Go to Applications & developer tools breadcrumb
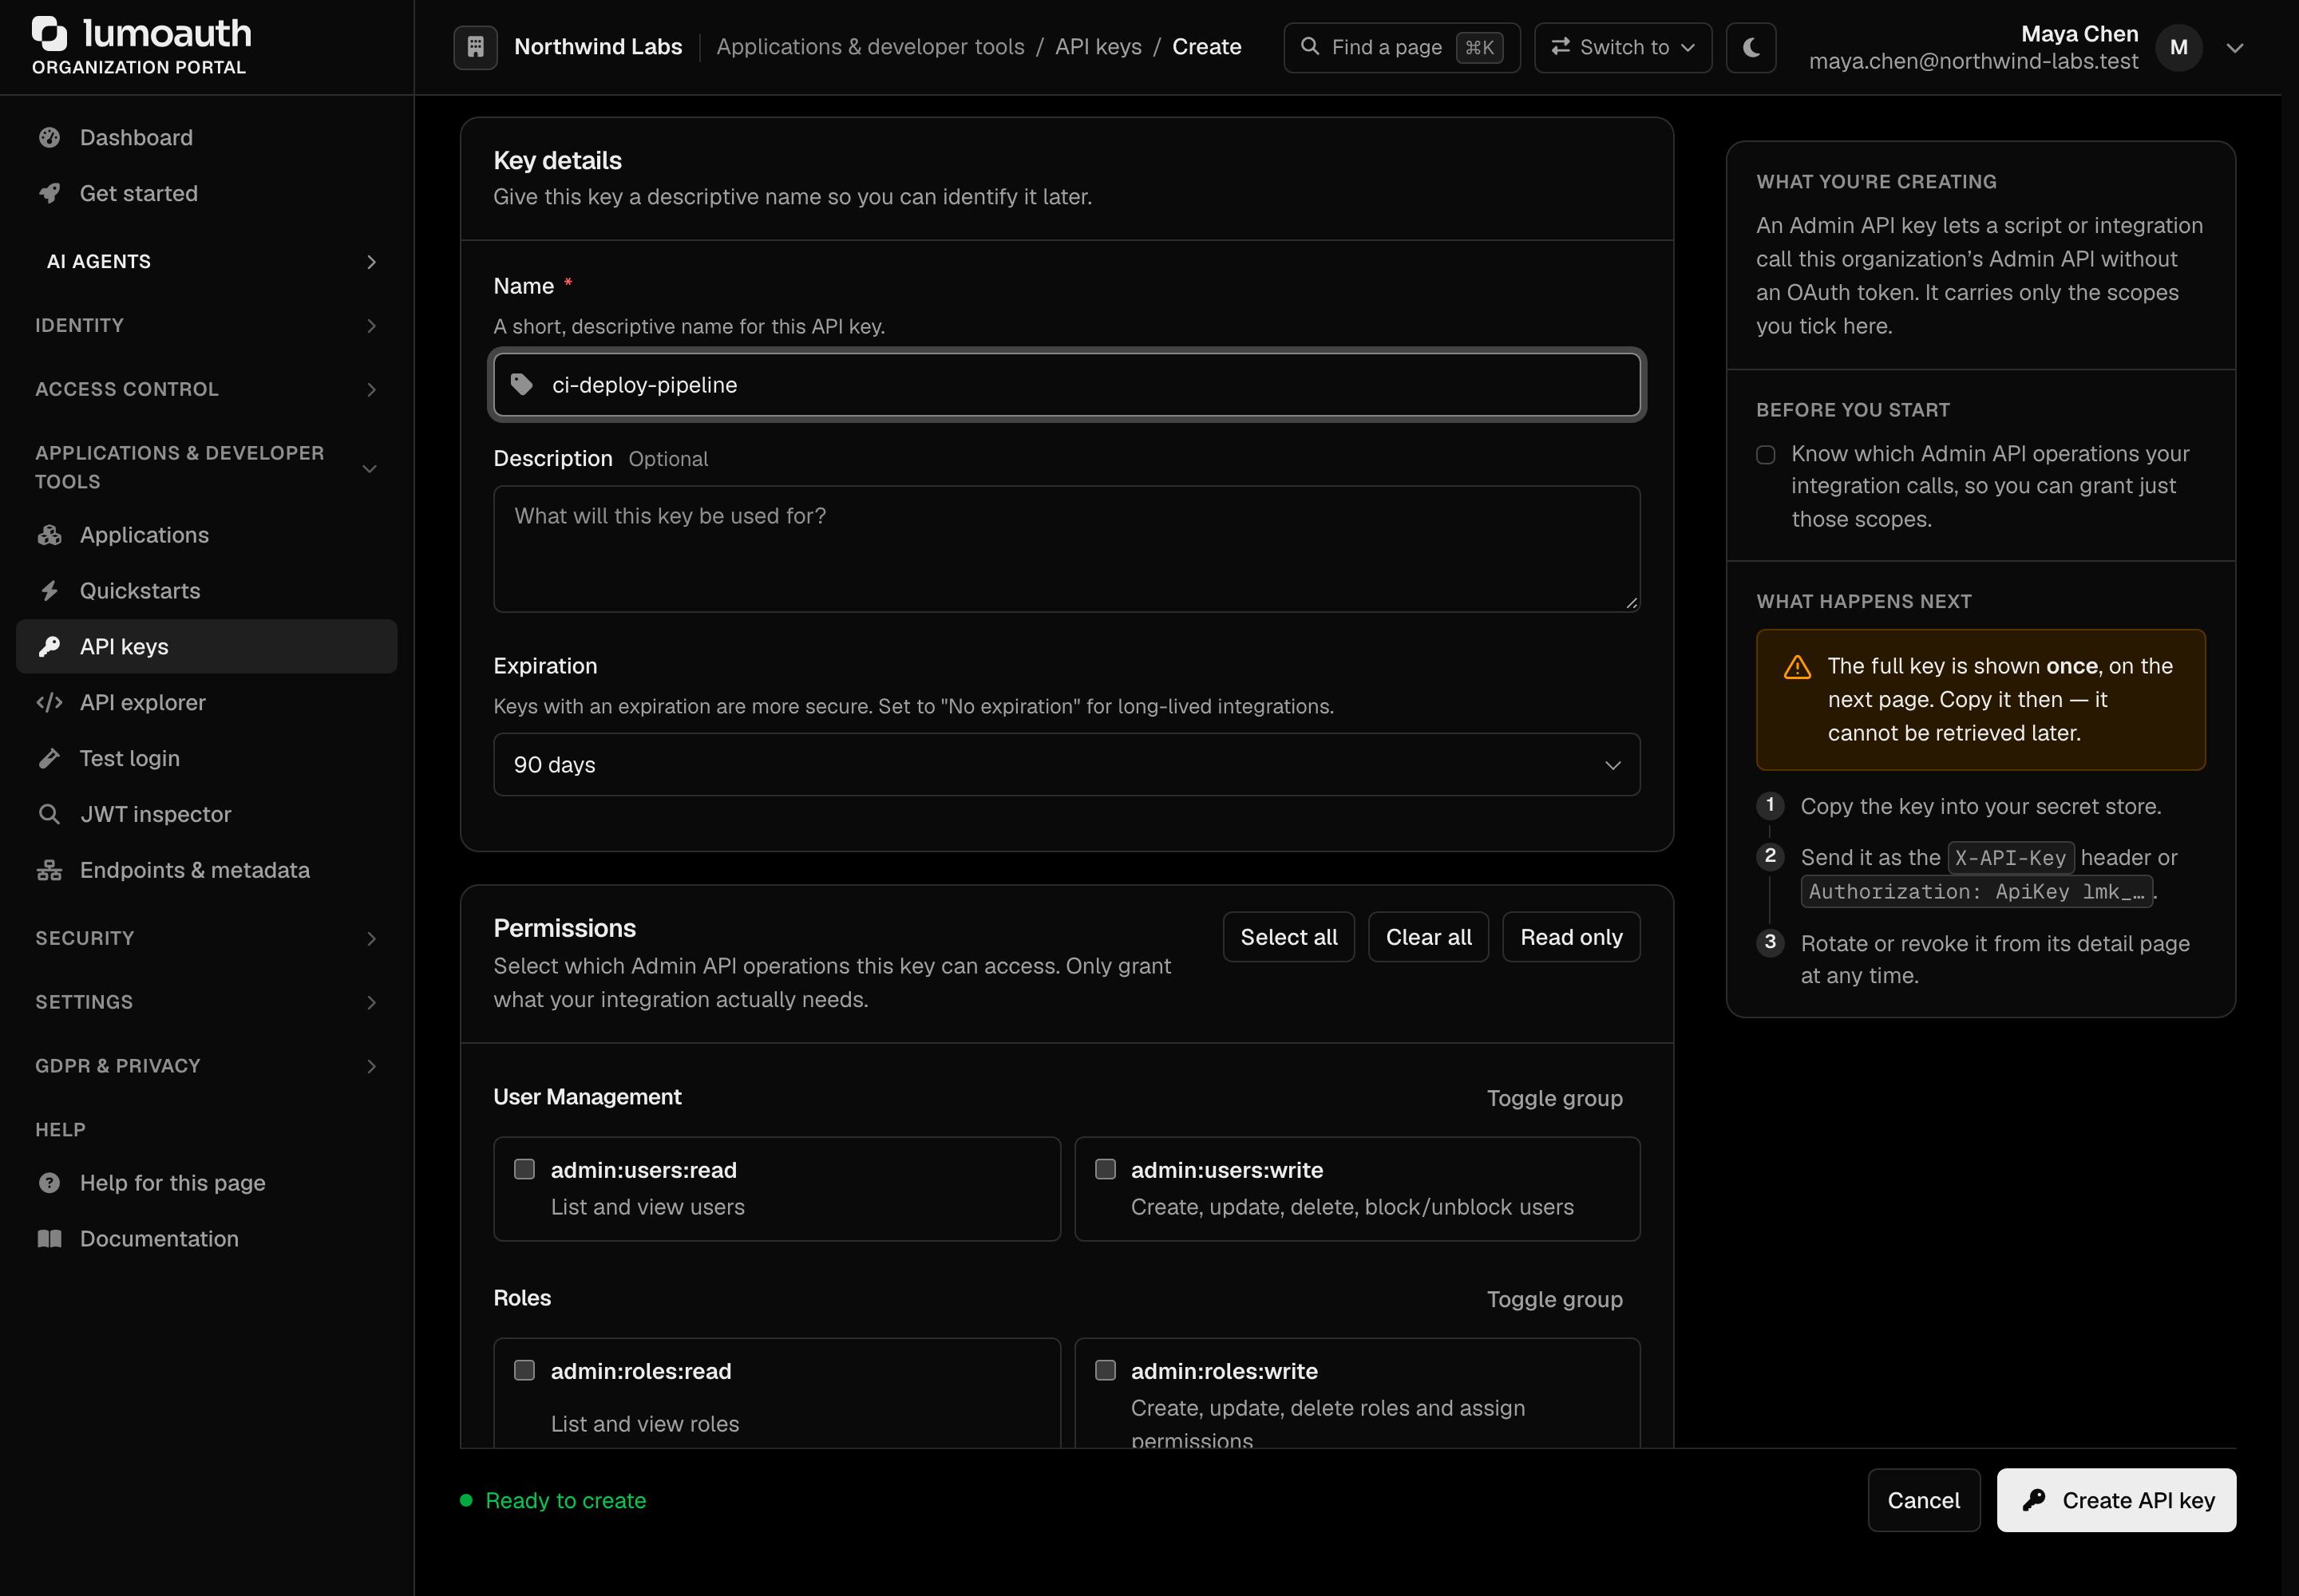The width and height of the screenshot is (2299, 1596). pyautogui.click(x=870, y=47)
